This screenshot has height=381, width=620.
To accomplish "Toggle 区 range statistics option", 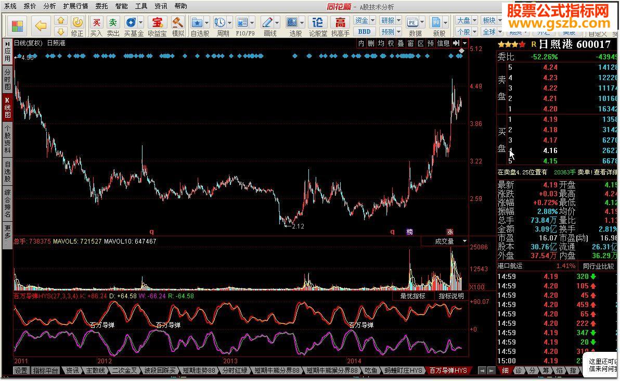I will [421, 43].
